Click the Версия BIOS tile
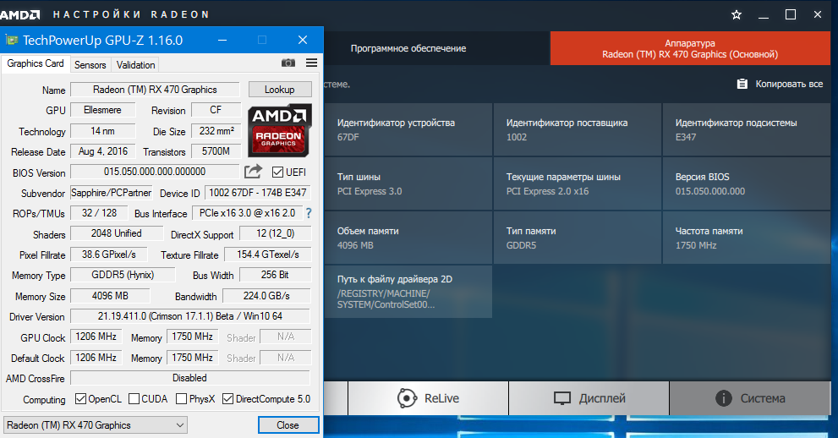 click(746, 183)
